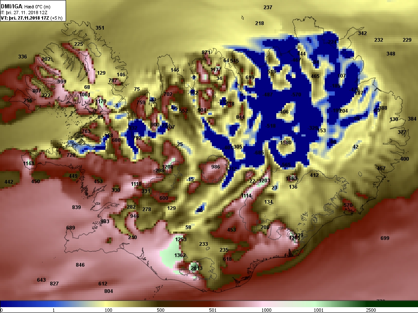Click the map value '1114'
418x313 pixels.
246,196
